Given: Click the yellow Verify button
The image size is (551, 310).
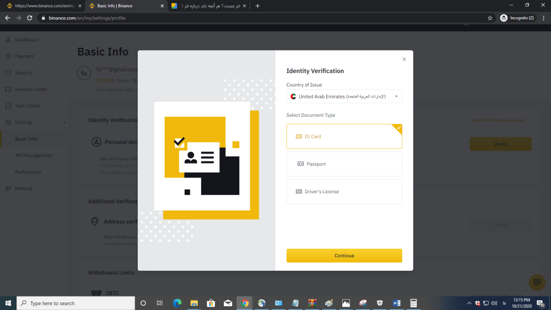Looking at the screenshot, I should pyautogui.click(x=500, y=144).
